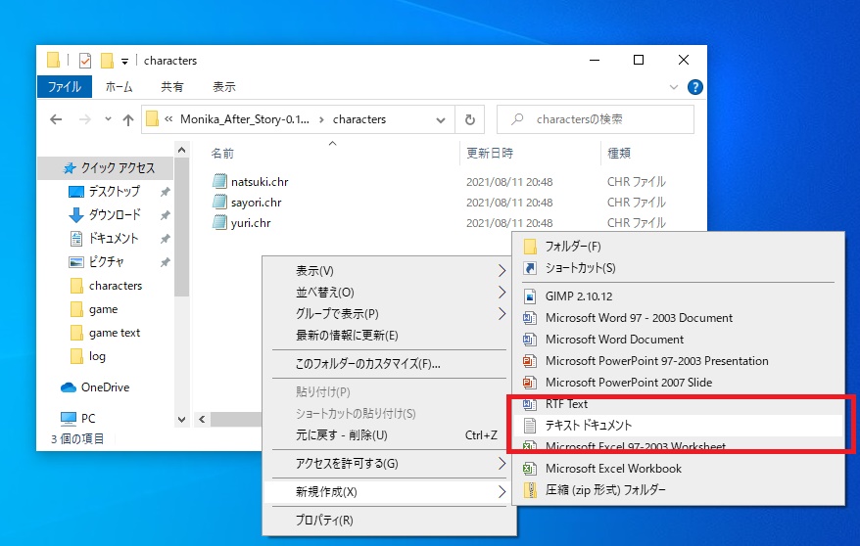Create a new Microsoft Word Document

[x=678, y=340]
